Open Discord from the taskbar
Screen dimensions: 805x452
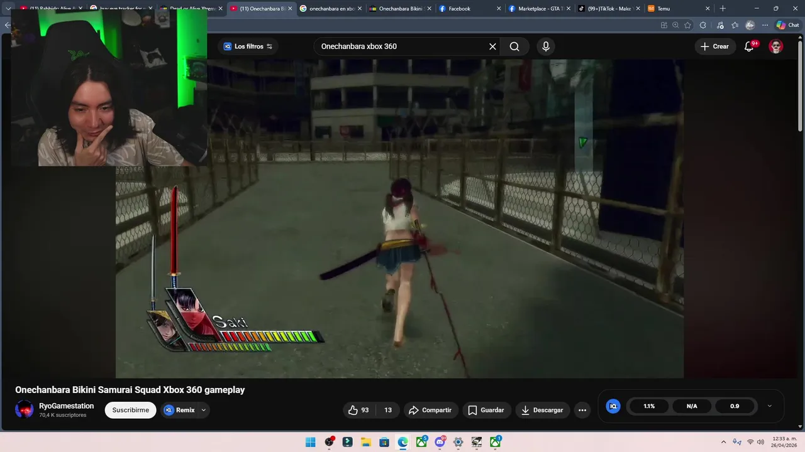click(x=440, y=443)
